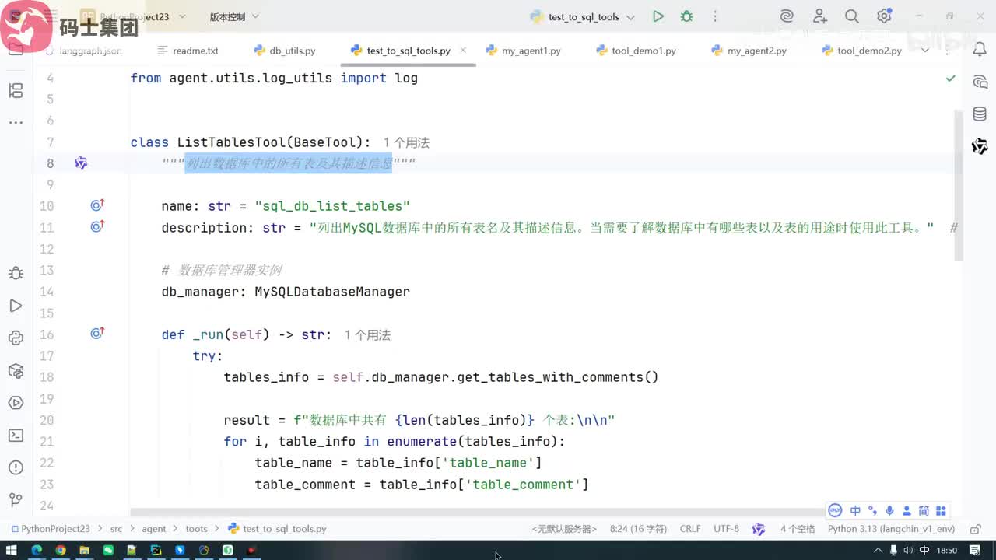
Task: Open UTF-8 file encoding selector
Action: pos(726,529)
